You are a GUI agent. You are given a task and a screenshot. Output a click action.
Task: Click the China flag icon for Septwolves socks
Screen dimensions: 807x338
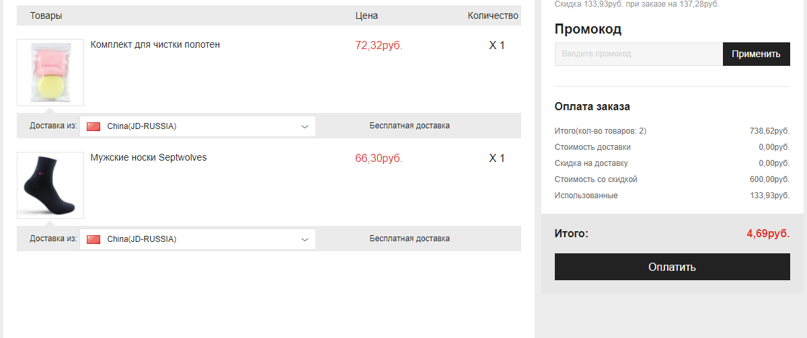tap(93, 239)
